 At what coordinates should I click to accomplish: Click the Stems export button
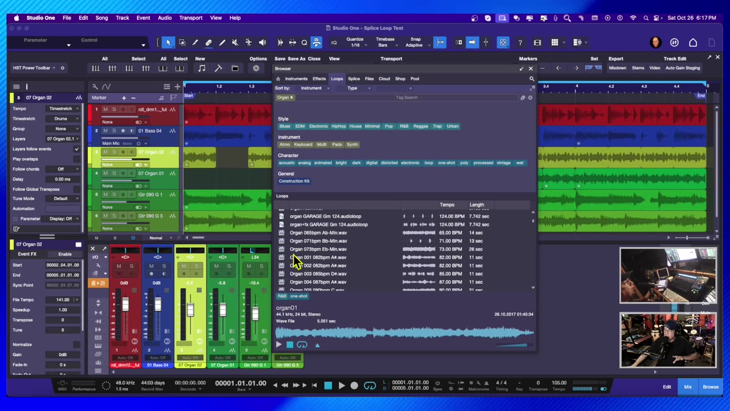638,68
